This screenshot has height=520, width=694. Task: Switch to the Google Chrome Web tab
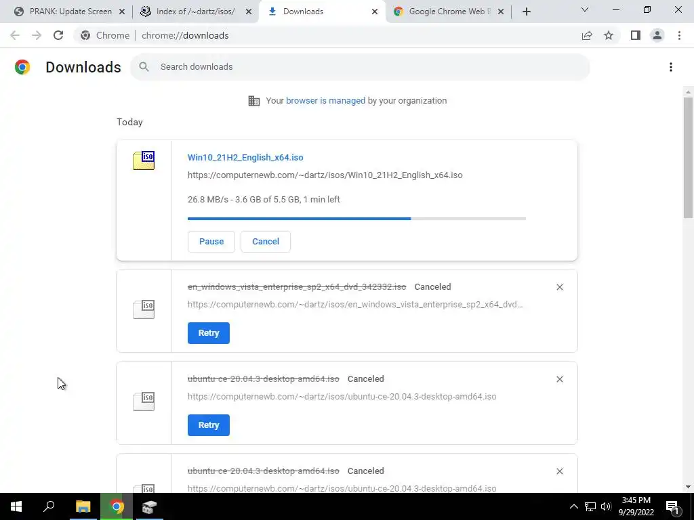point(449,12)
